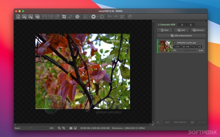Click the Undo arrow icon
This screenshot has width=220, height=137.
tap(110, 17)
